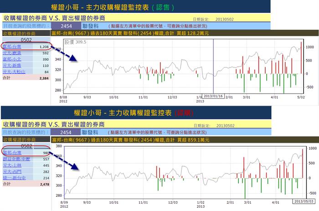Click the chart title ending 買超 859.1萬元

coord(131,140)
